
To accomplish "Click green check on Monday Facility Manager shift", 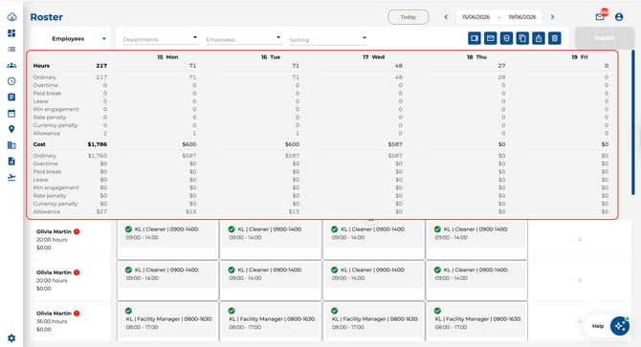I will coord(128,311).
